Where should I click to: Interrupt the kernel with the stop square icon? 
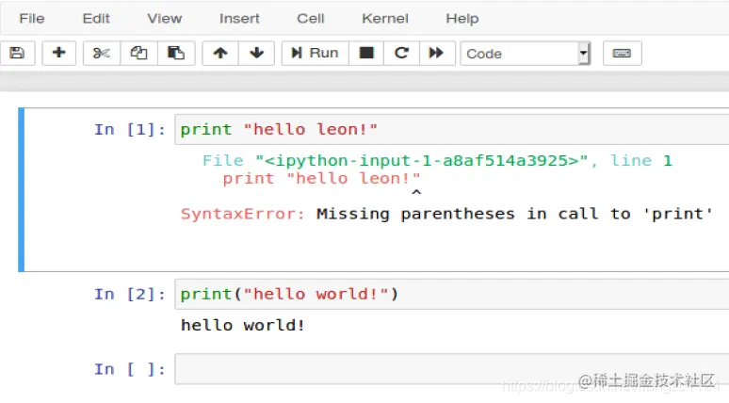pos(365,53)
